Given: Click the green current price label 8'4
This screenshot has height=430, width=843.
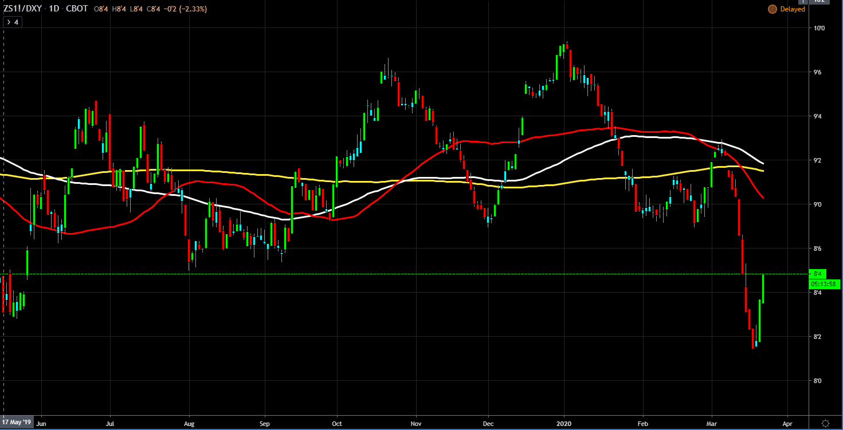Looking at the screenshot, I should coord(818,274).
